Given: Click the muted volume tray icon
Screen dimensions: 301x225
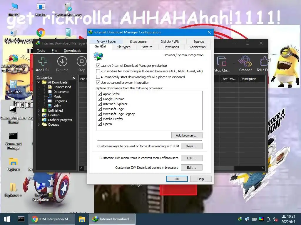Looking at the screenshot, I should pyautogui.click(x=275, y=219).
